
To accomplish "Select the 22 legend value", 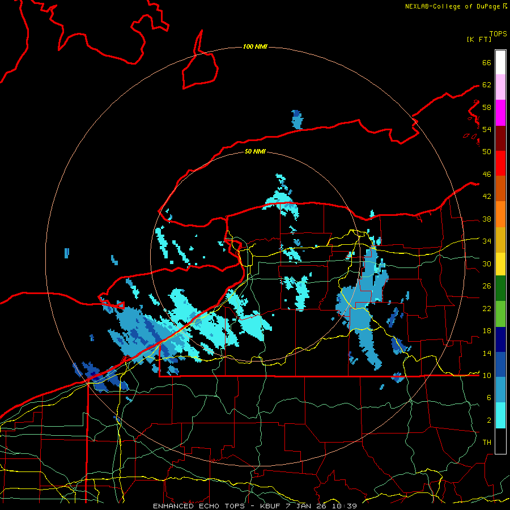I will tap(487, 308).
